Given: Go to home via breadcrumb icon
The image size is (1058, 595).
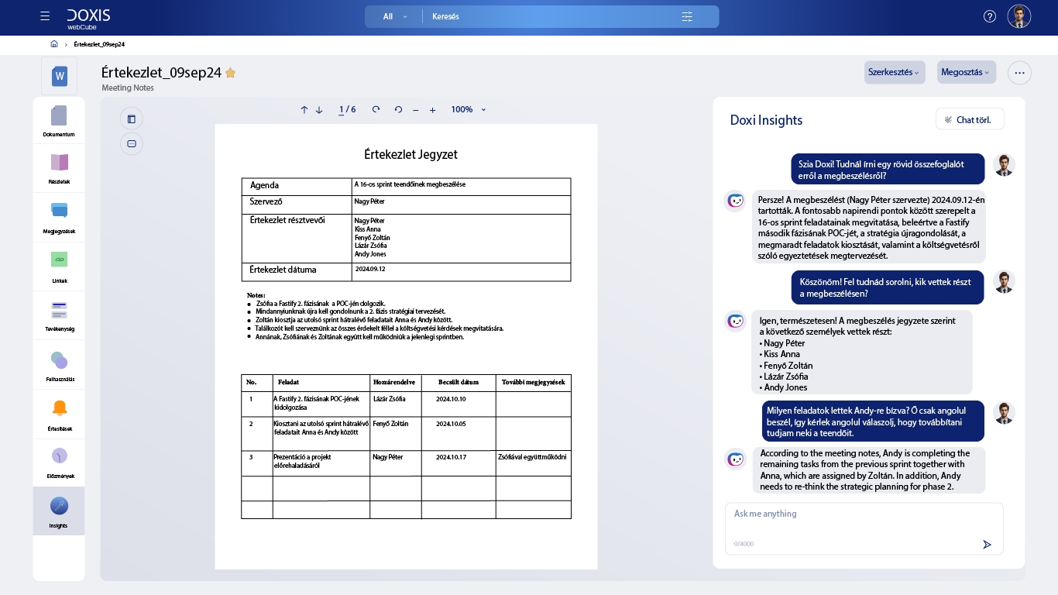Looking at the screenshot, I should pos(54,44).
